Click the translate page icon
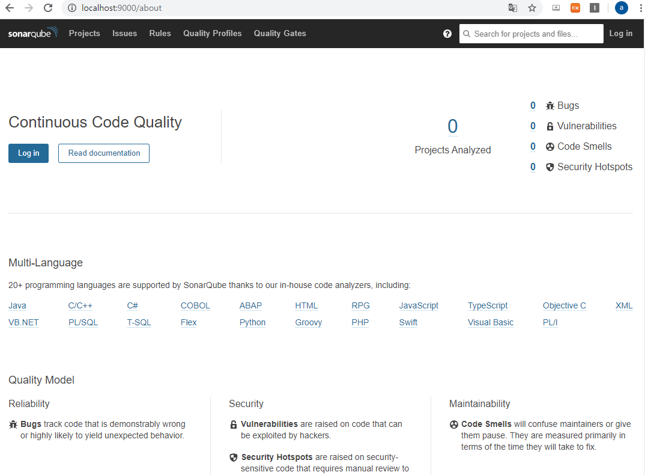 pos(512,8)
